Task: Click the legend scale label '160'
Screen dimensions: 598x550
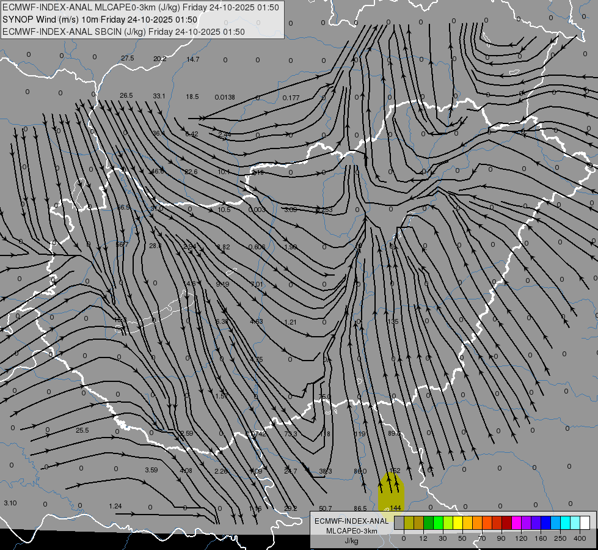Action: [541, 538]
